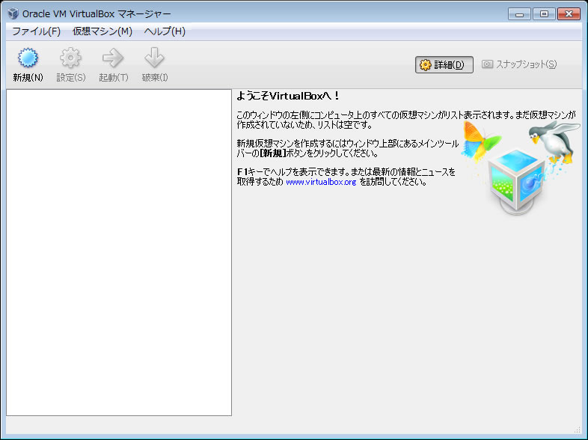
Task: Click the window resize grip corner
Action: 578,430
